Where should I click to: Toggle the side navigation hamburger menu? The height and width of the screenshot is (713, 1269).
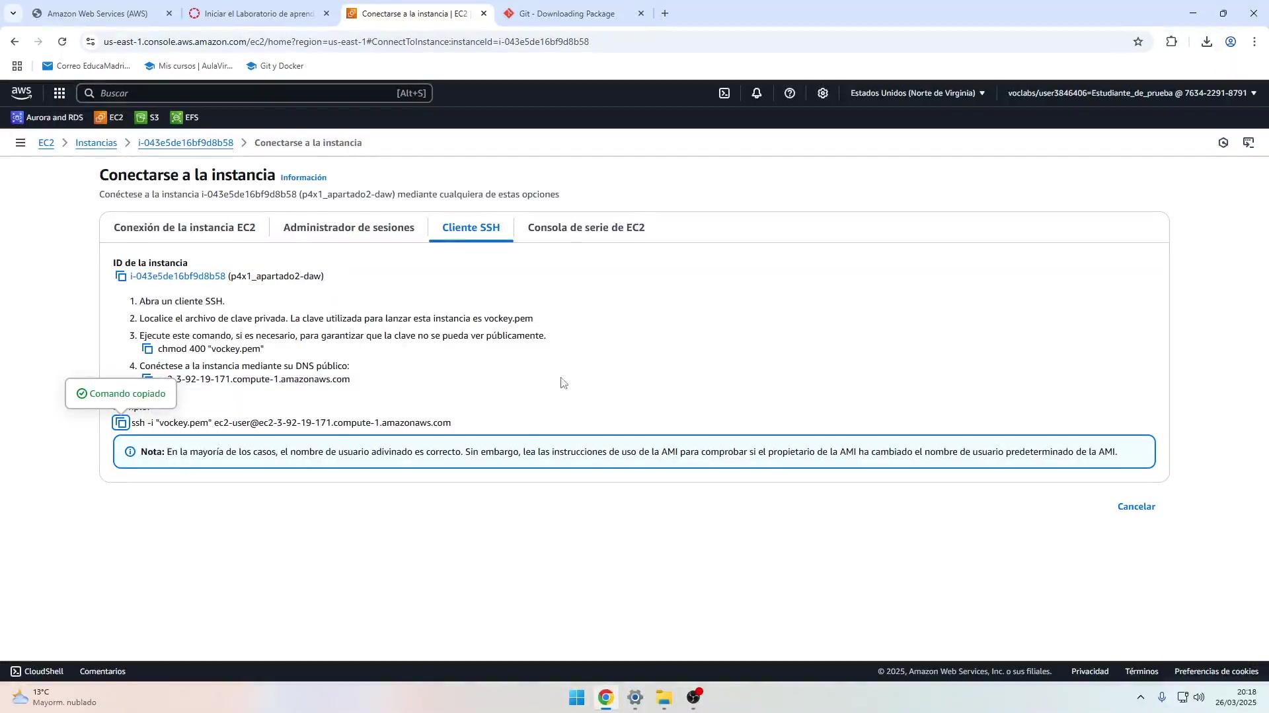point(20,143)
